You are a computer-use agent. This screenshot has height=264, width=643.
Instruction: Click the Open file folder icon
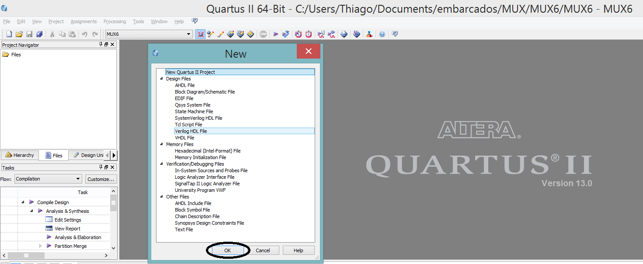click(x=19, y=34)
